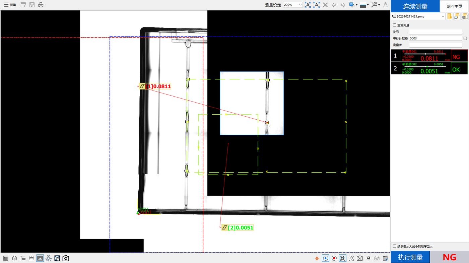Click the table export icon

pos(386,258)
